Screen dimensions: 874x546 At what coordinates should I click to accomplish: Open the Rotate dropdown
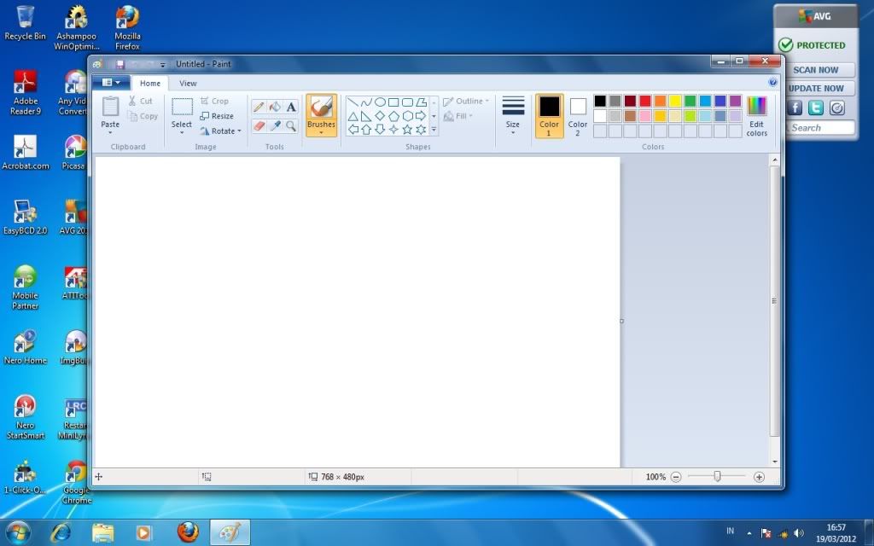coord(220,131)
